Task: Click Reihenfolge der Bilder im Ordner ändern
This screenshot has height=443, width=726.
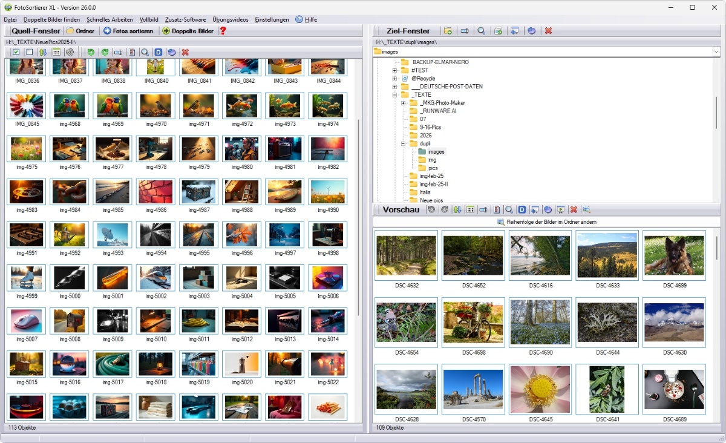Action: pyautogui.click(x=548, y=222)
